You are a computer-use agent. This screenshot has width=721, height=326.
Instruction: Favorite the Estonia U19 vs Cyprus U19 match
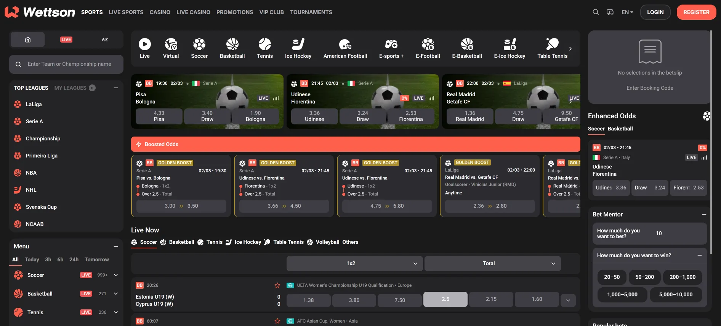(x=277, y=285)
